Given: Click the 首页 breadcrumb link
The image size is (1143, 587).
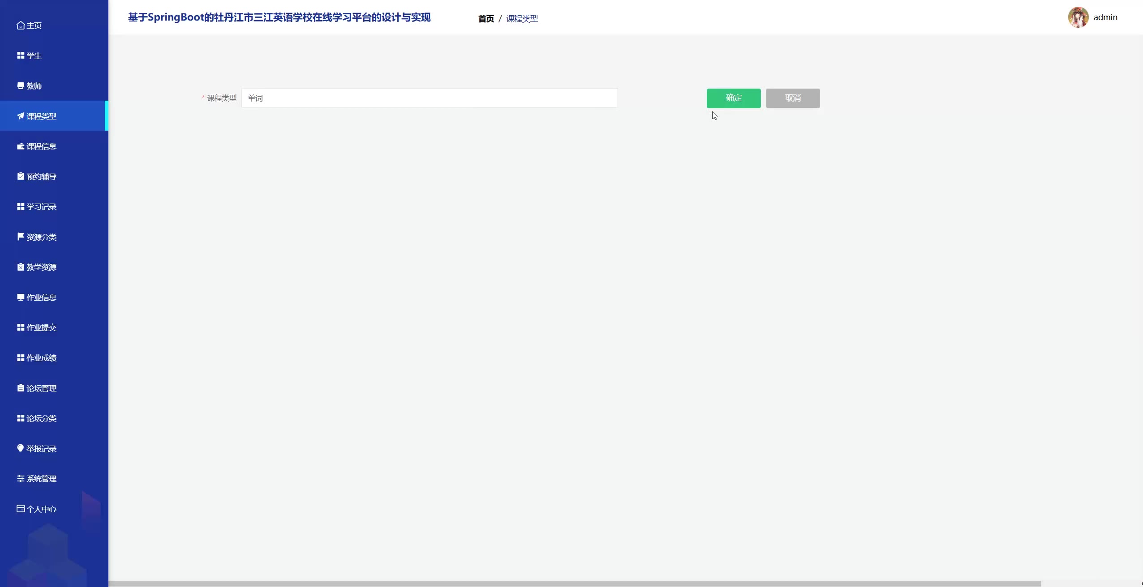Looking at the screenshot, I should pos(486,19).
